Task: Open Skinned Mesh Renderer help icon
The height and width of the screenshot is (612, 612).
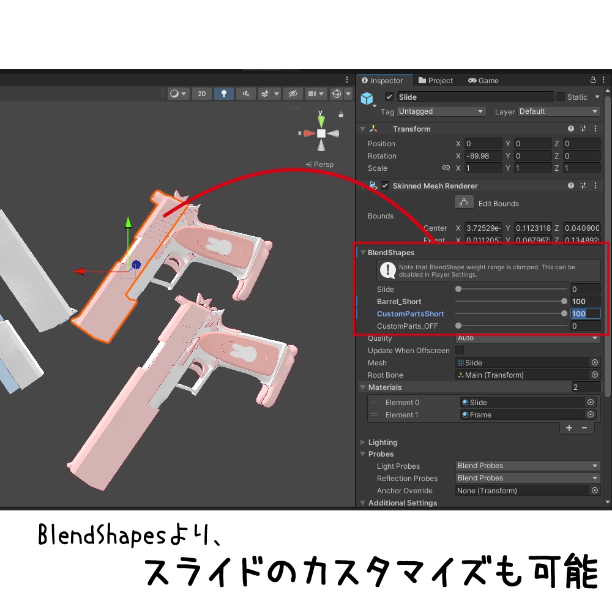Action: click(x=570, y=185)
